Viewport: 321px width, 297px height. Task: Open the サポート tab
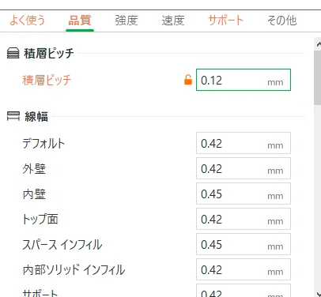point(226,21)
